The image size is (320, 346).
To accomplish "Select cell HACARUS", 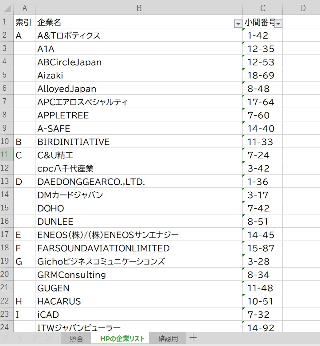I will point(139,301).
